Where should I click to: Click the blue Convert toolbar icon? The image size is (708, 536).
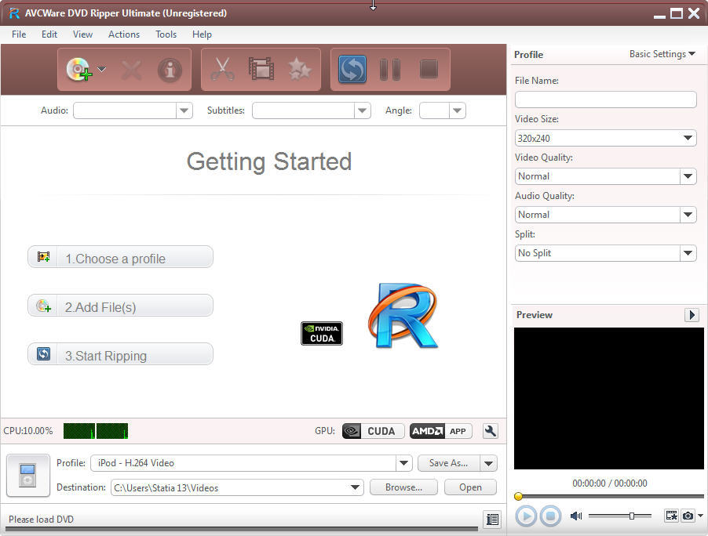(352, 70)
